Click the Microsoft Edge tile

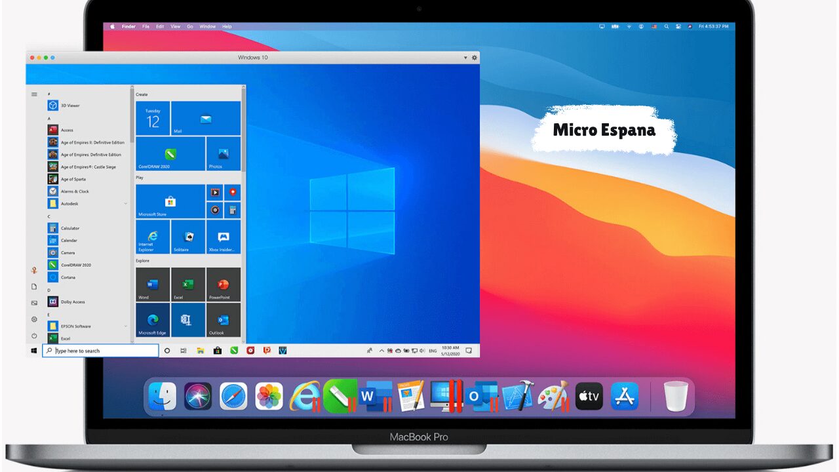[x=153, y=320]
